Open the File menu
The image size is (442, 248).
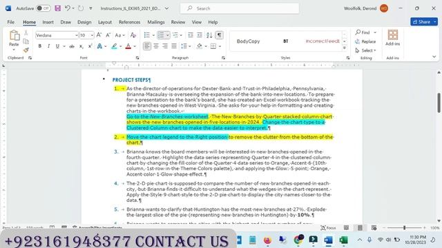(x=11, y=22)
